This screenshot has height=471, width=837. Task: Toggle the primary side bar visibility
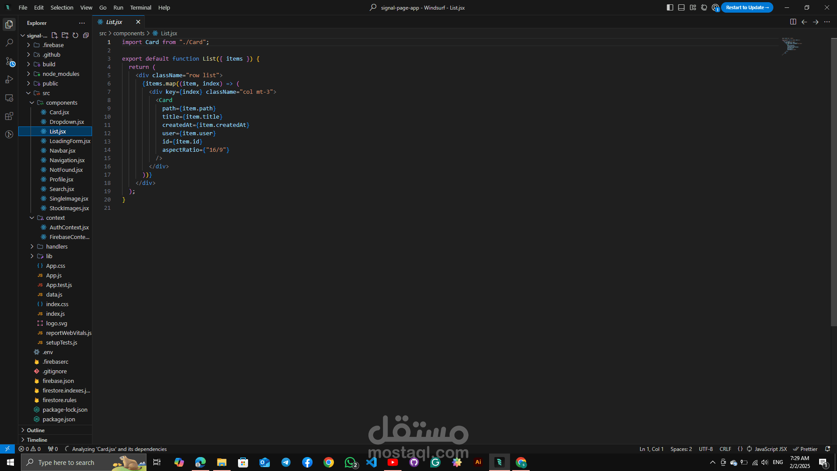tap(670, 7)
